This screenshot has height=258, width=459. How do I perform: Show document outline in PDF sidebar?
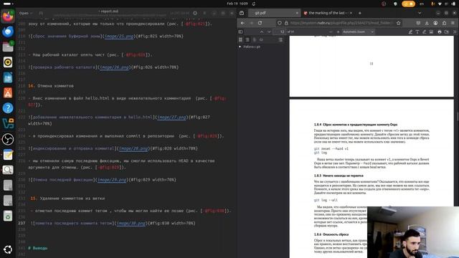247,39
